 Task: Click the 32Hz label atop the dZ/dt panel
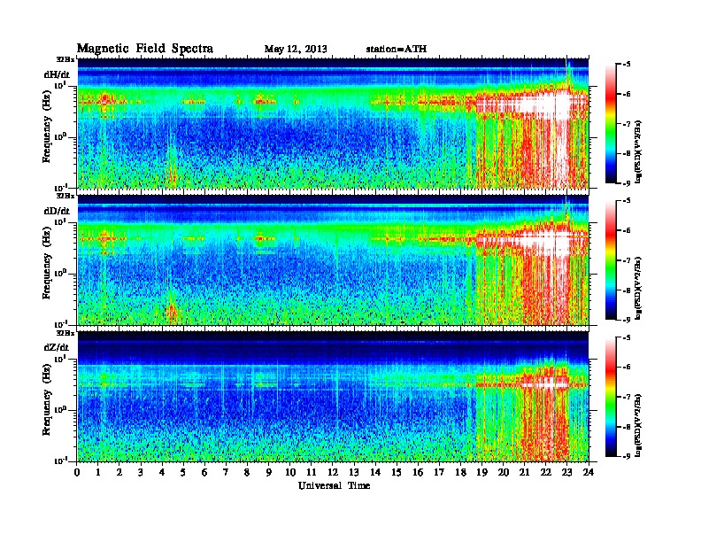click(65, 333)
